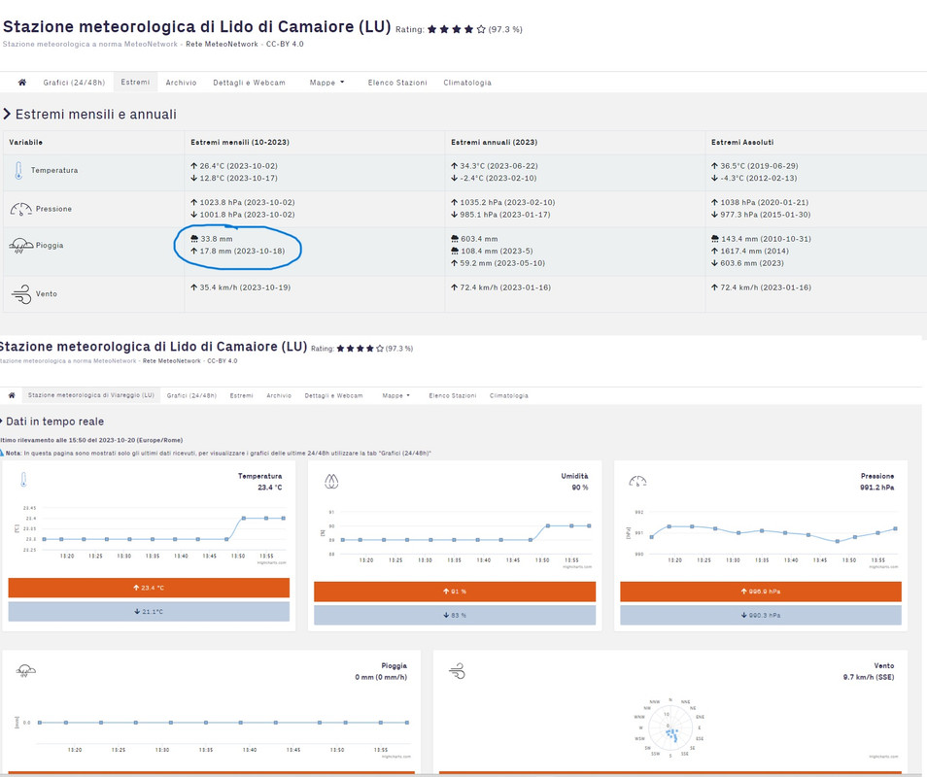Screen dimensions: 927x777
Task: Open the Archivio tab in the upper navigation
Action: [181, 83]
